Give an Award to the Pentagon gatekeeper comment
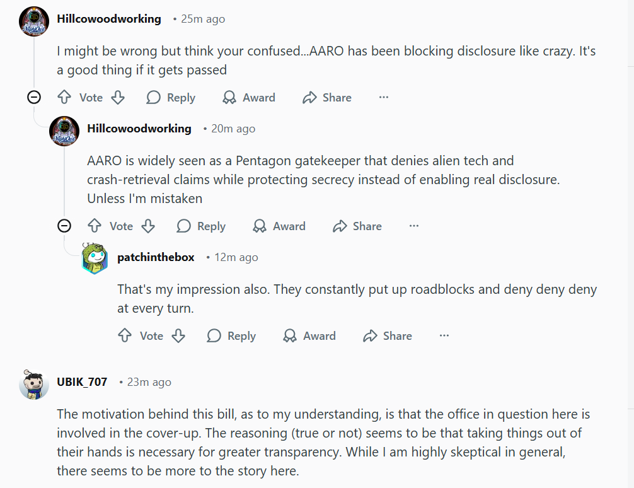The width and height of the screenshot is (634, 488). click(x=279, y=226)
